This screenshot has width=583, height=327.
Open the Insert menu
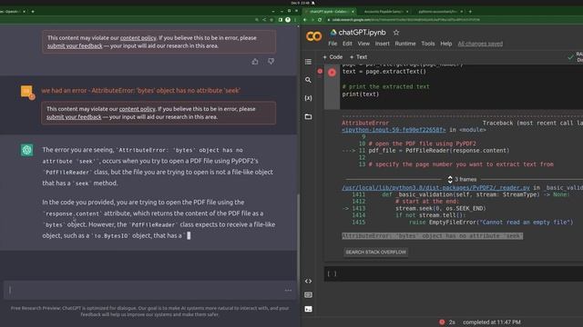383,44
